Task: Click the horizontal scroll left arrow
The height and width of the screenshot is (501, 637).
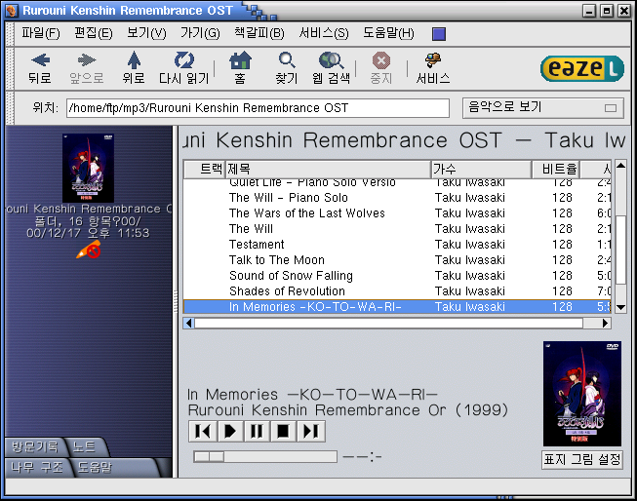Action: [x=189, y=324]
